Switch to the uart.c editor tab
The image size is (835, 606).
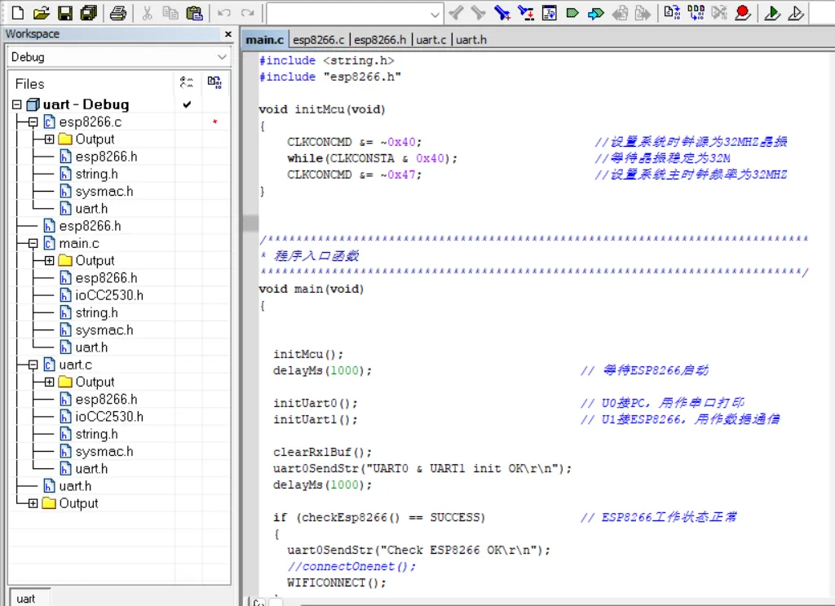tap(431, 40)
